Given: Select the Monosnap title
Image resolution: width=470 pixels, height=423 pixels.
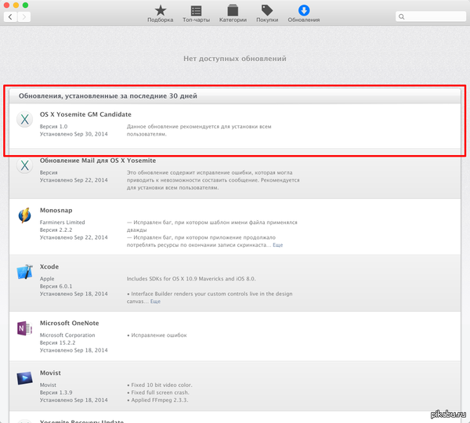Looking at the screenshot, I should click(x=56, y=211).
